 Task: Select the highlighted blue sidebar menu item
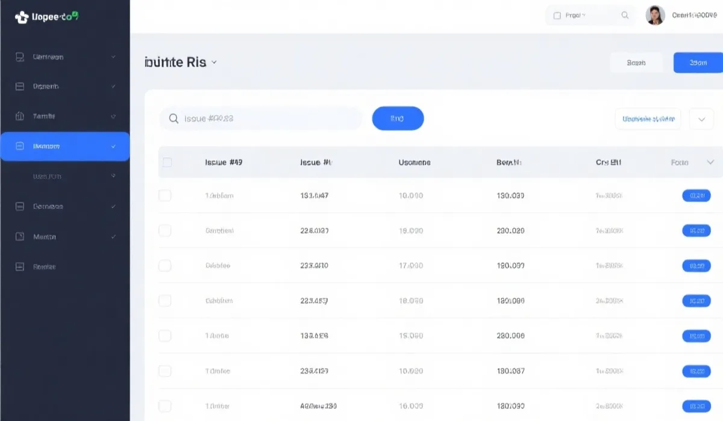(x=65, y=146)
